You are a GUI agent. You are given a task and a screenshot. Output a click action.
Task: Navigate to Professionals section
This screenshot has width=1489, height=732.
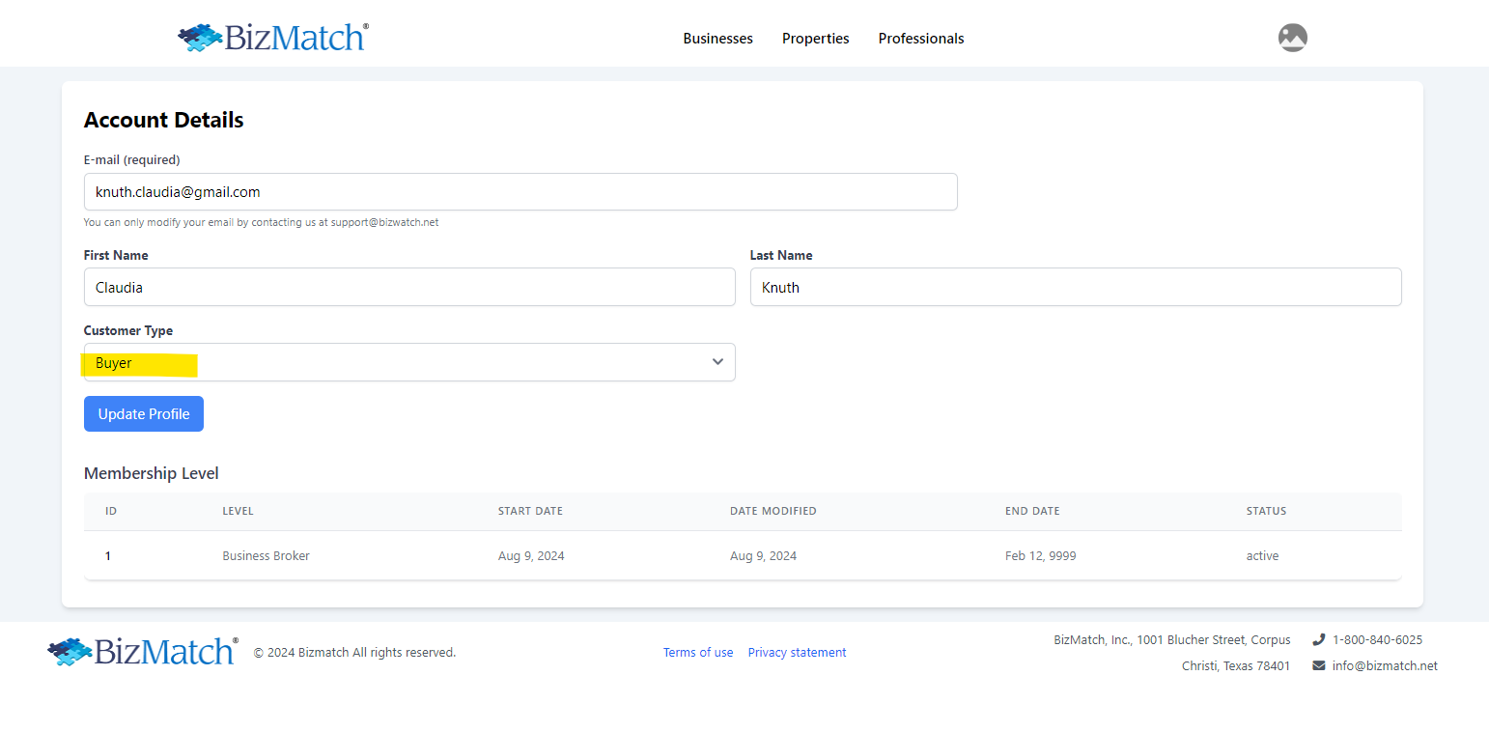(920, 39)
